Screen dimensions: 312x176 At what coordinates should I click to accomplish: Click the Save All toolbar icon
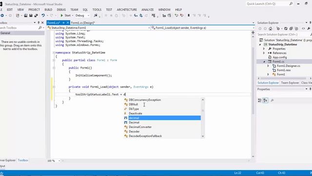pyautogui.click(x=36, y=15)
